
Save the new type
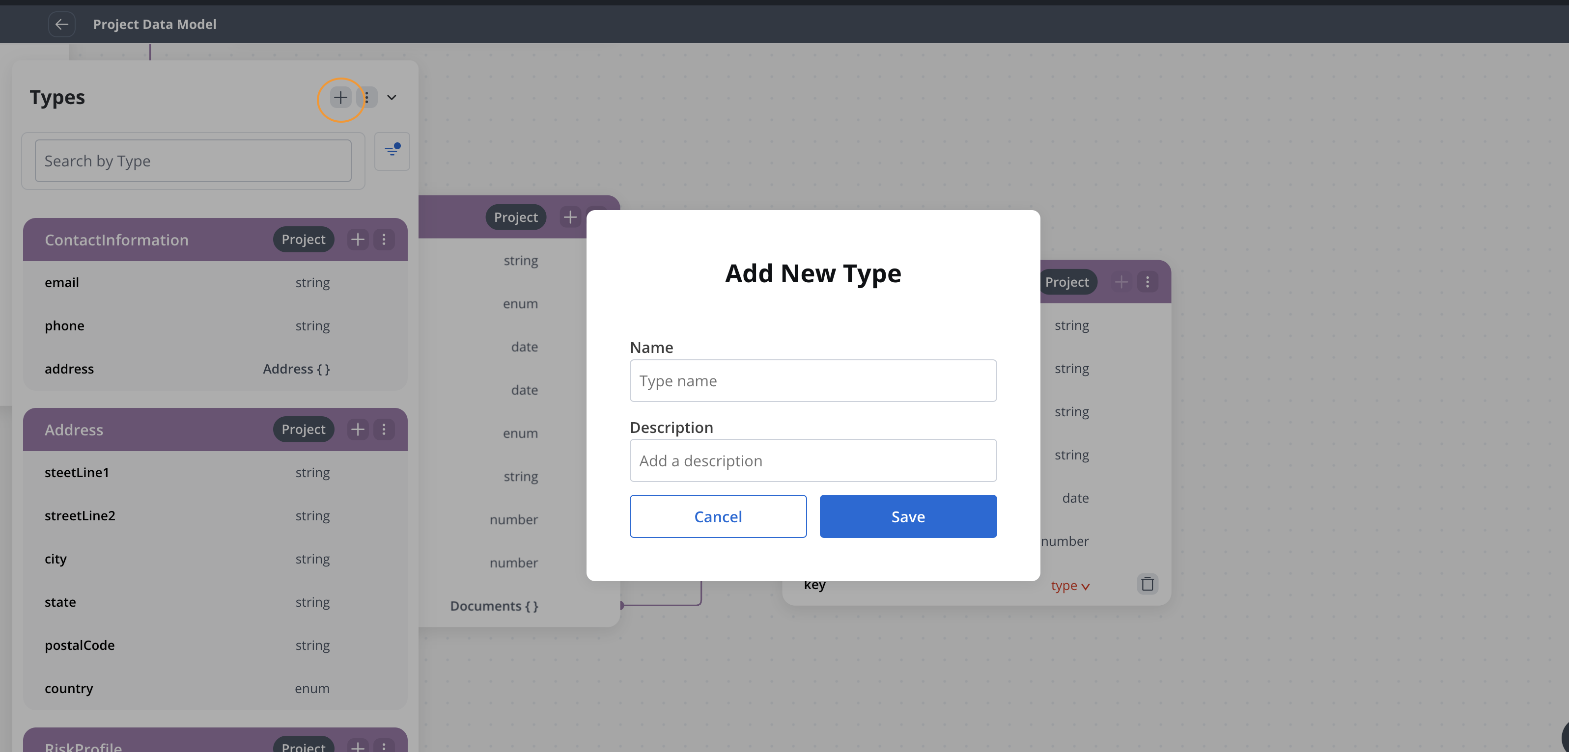(908, 516)
